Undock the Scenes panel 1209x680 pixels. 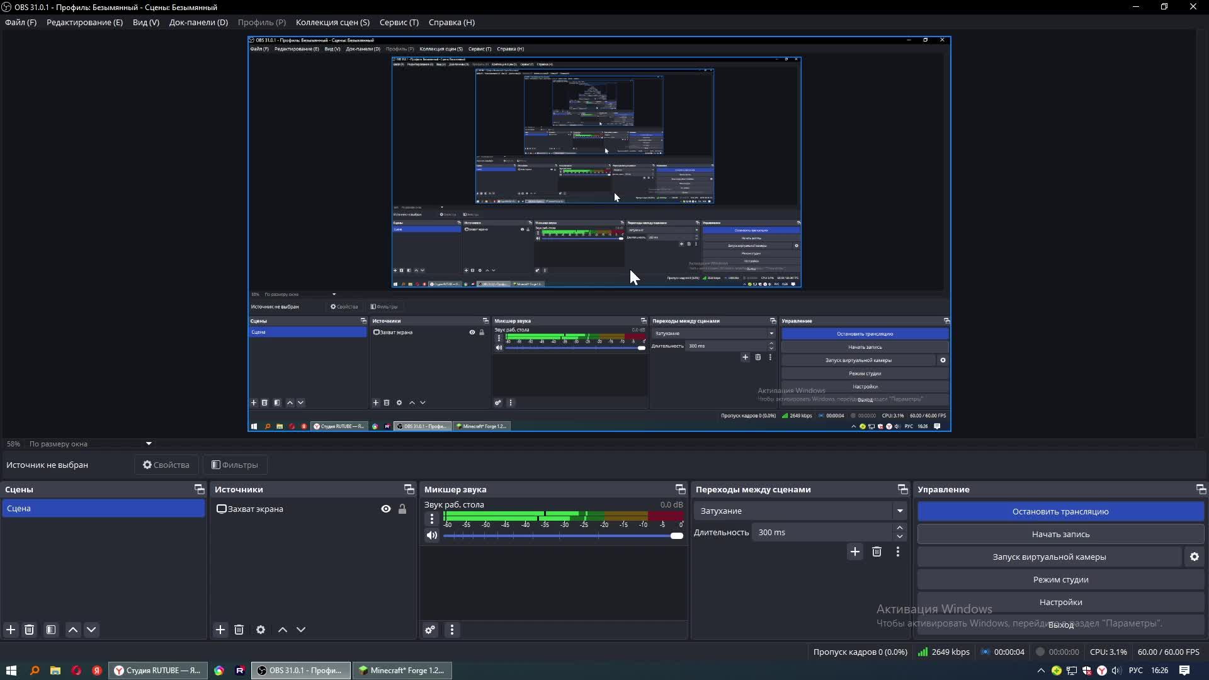click(x=199, y=489)
